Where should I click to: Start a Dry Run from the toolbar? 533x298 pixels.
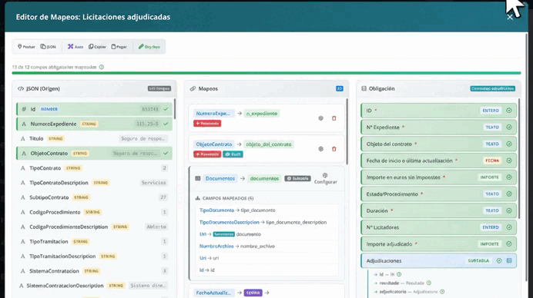(x=149, y=47)
